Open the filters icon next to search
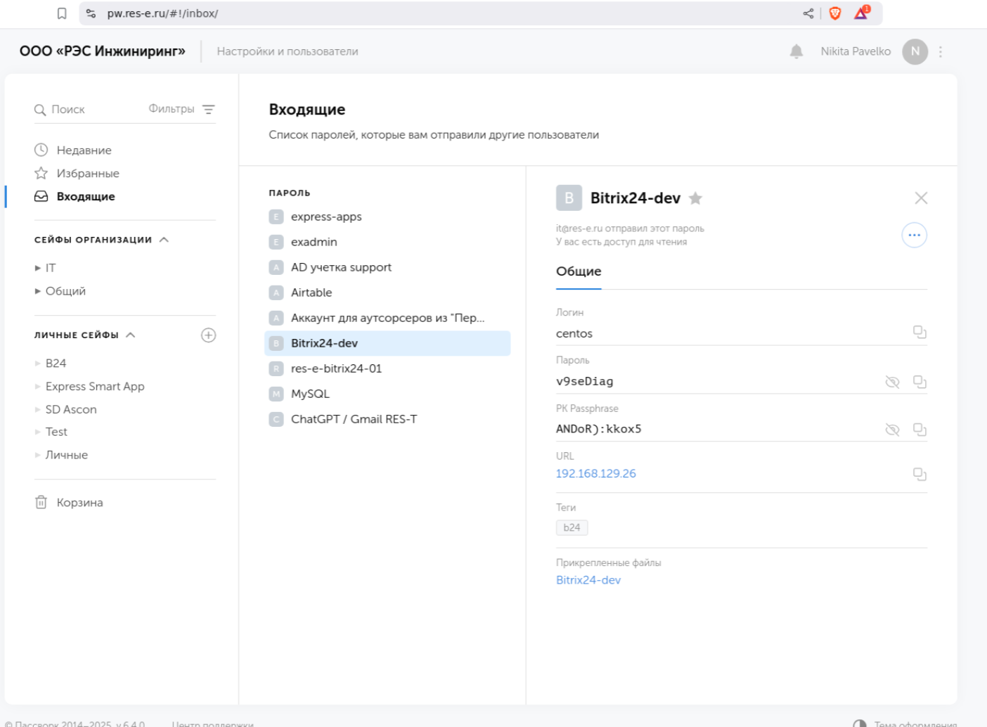 coord(208,110)
